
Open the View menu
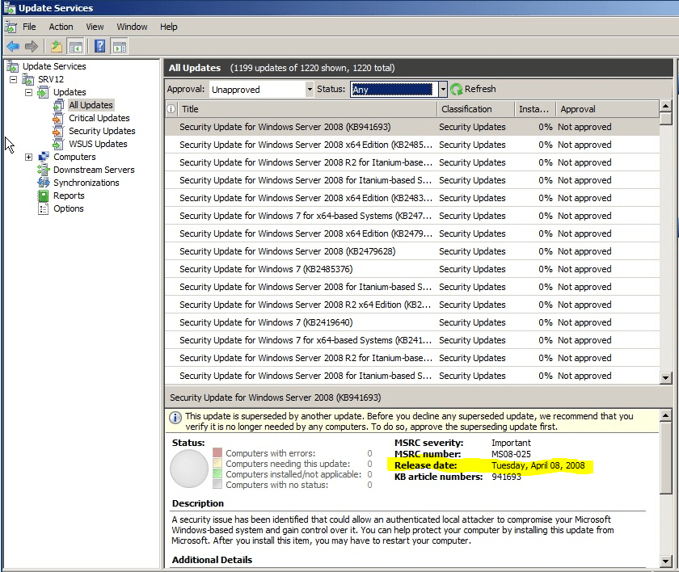[95, 27]
